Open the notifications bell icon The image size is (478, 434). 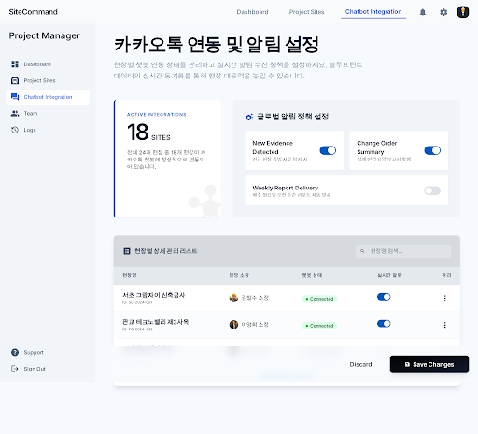click(x=422, y=12)
